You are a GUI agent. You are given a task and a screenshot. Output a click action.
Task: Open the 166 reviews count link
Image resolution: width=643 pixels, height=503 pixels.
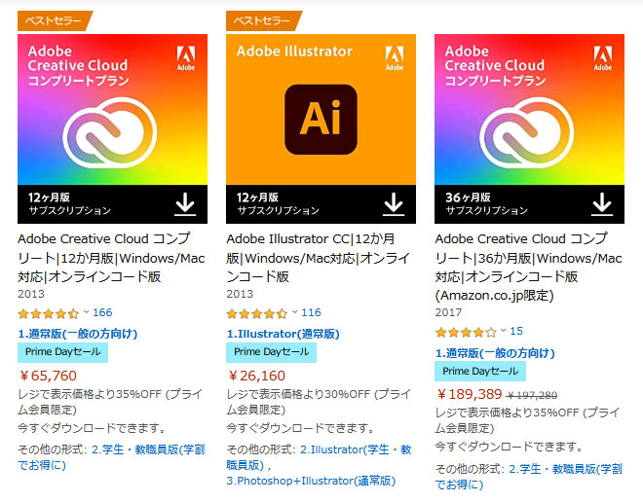pos(102,313)
